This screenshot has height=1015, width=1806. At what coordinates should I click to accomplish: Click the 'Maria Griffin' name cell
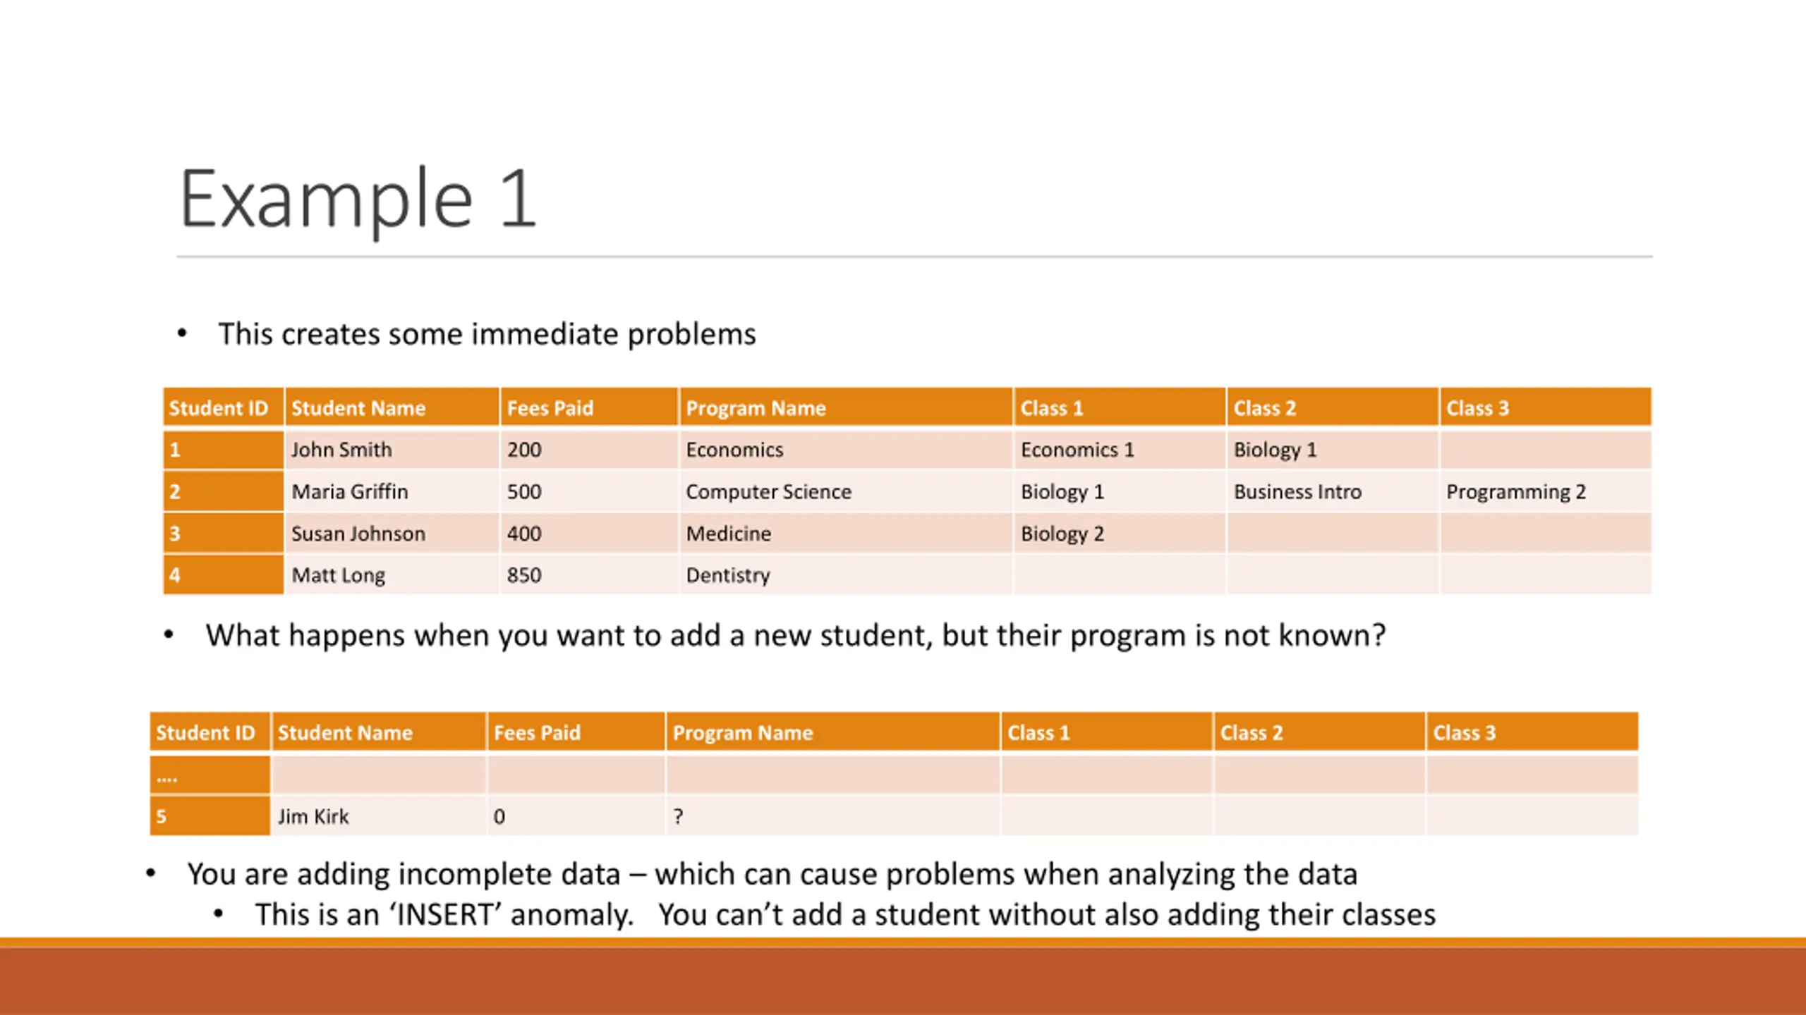coord(392,491)
